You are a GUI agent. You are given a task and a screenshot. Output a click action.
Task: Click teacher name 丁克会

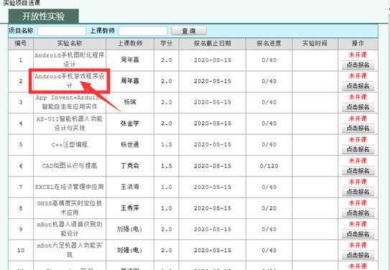pos(130,166)
